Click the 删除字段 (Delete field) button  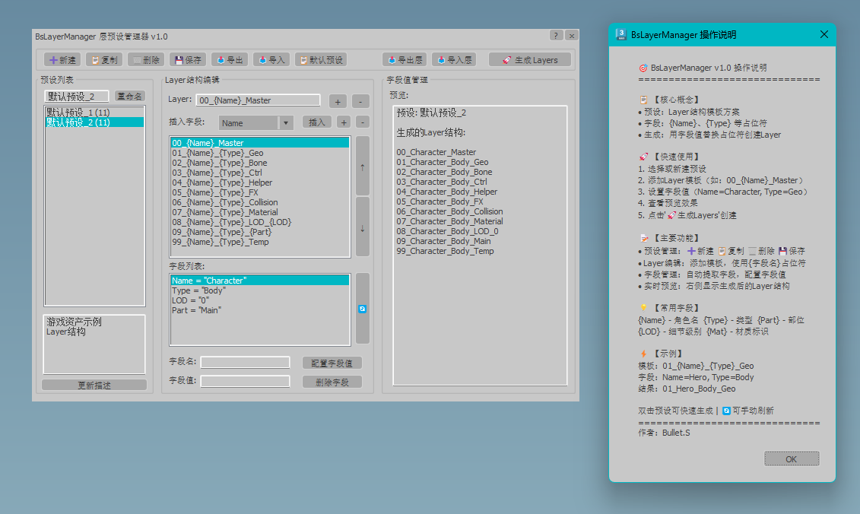[332, 382]
